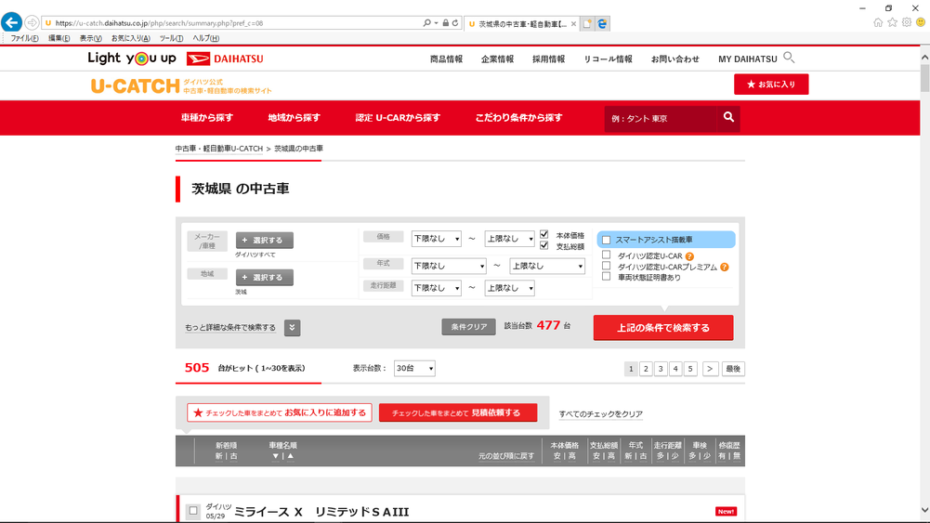
Task: Click the 条件クリア button
Action: 468,327
